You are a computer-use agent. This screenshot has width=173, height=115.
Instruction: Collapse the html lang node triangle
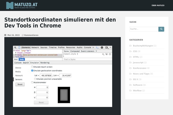(14, 51)
